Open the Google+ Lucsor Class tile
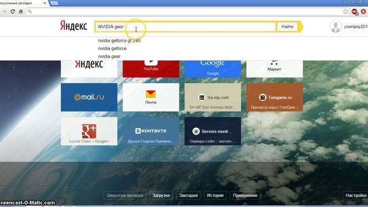The width and height of the screenshot is (368, 207). tap(89, 131)
